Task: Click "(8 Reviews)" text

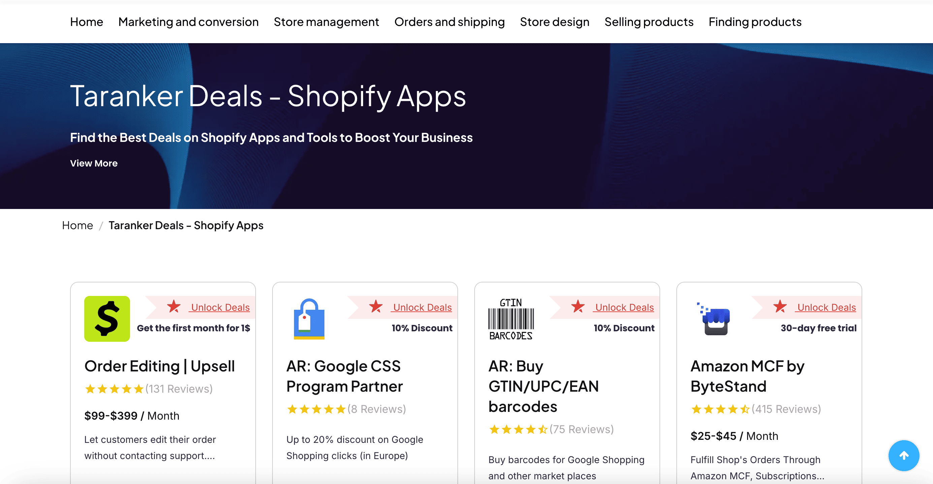Action: pos(377,409)
